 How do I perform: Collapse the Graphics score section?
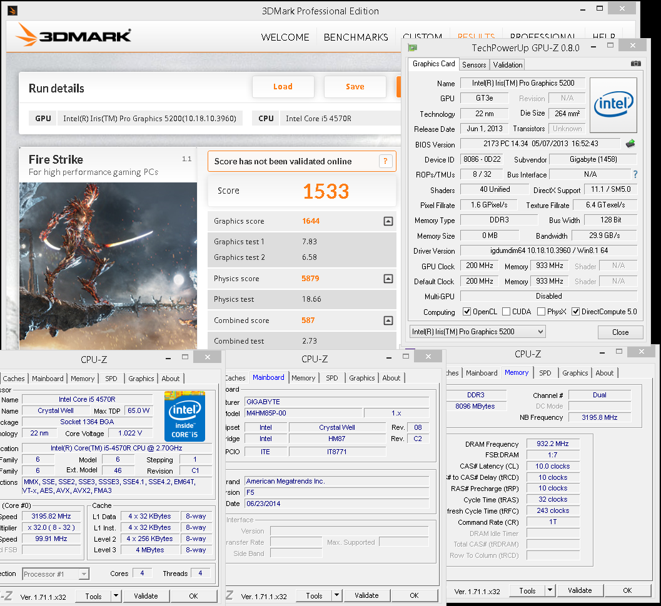pyautogui.click(x=388, y=221)
